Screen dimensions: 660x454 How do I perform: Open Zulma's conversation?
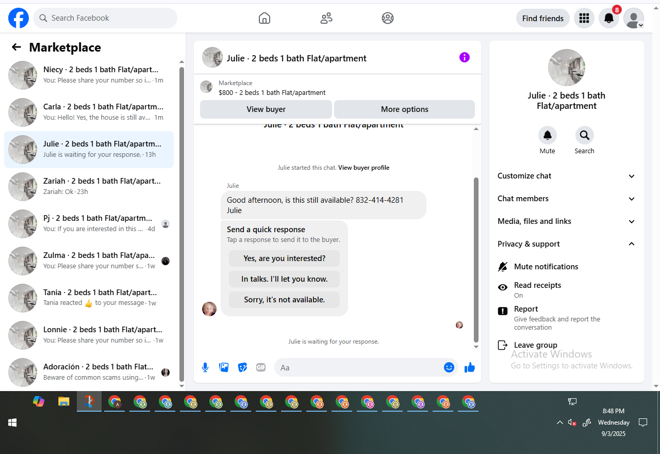pos(89,261)
